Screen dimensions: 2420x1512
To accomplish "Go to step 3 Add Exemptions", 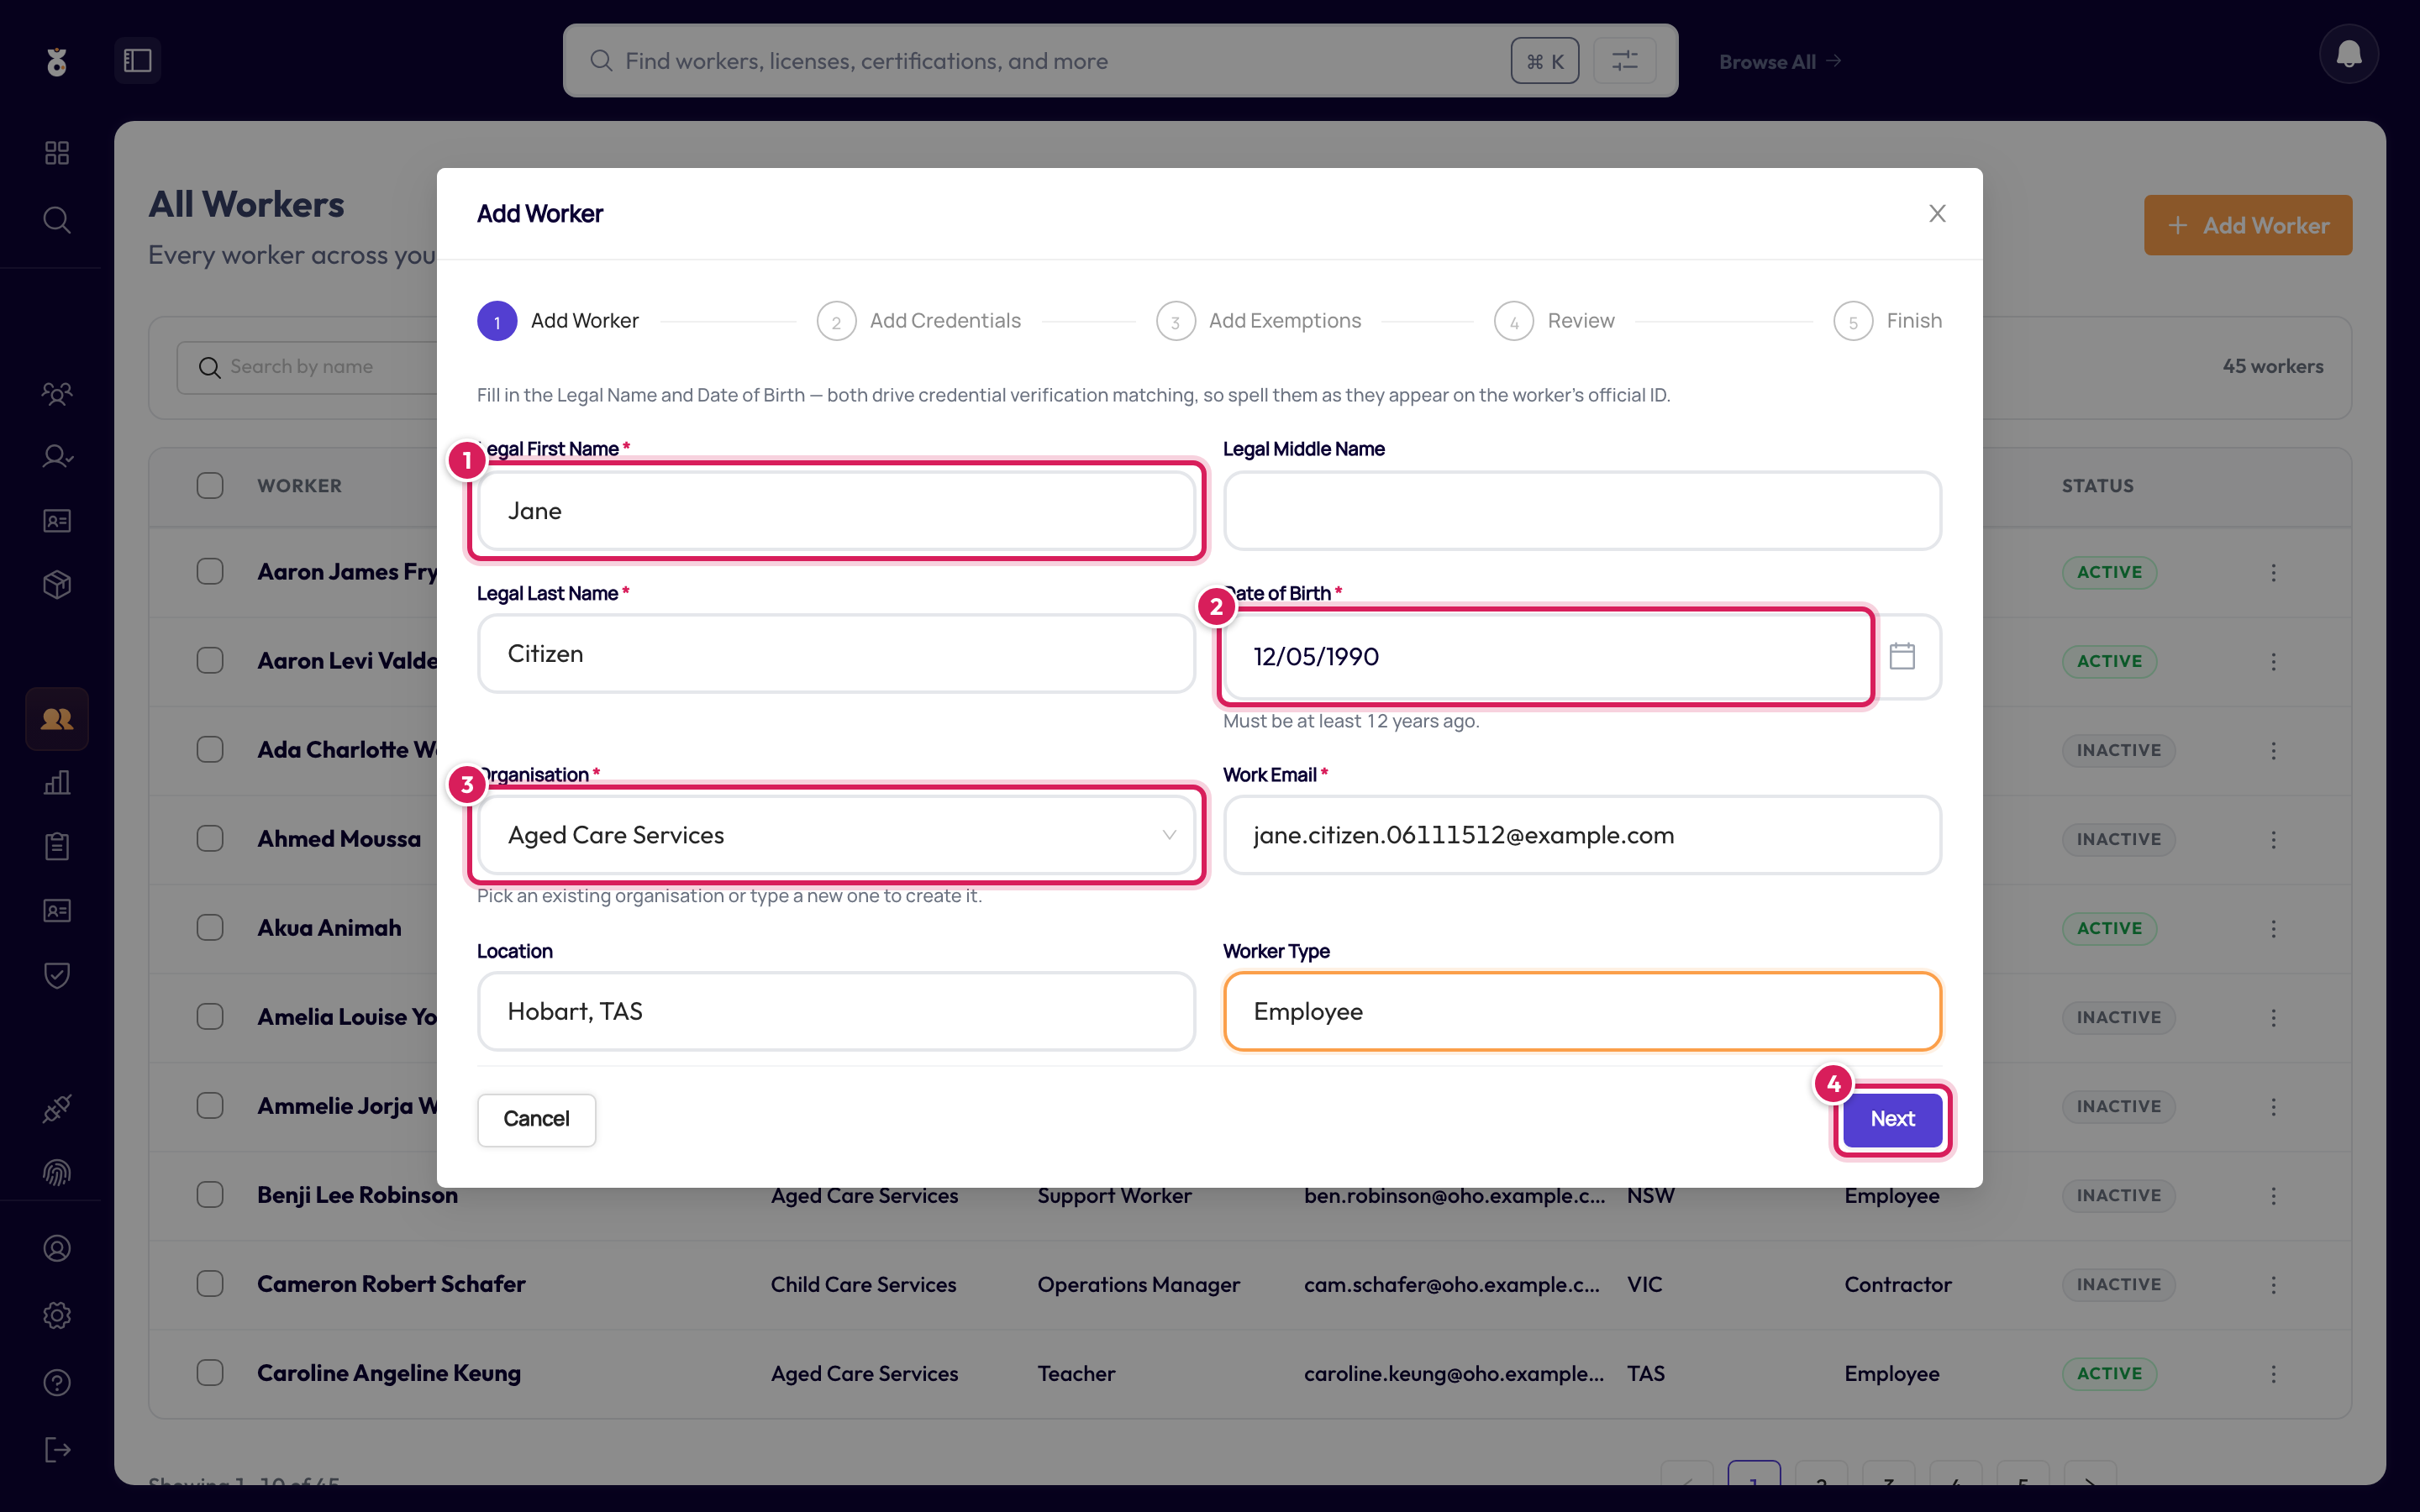I will pyautogui.click(x=1258, y=321).
